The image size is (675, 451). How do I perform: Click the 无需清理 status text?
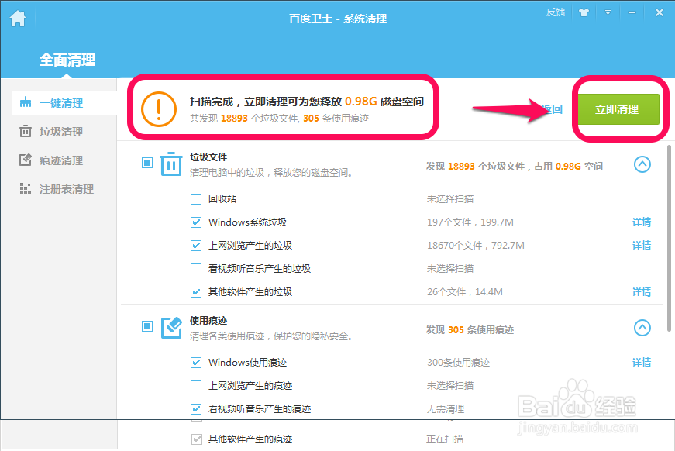click(446, 409)
